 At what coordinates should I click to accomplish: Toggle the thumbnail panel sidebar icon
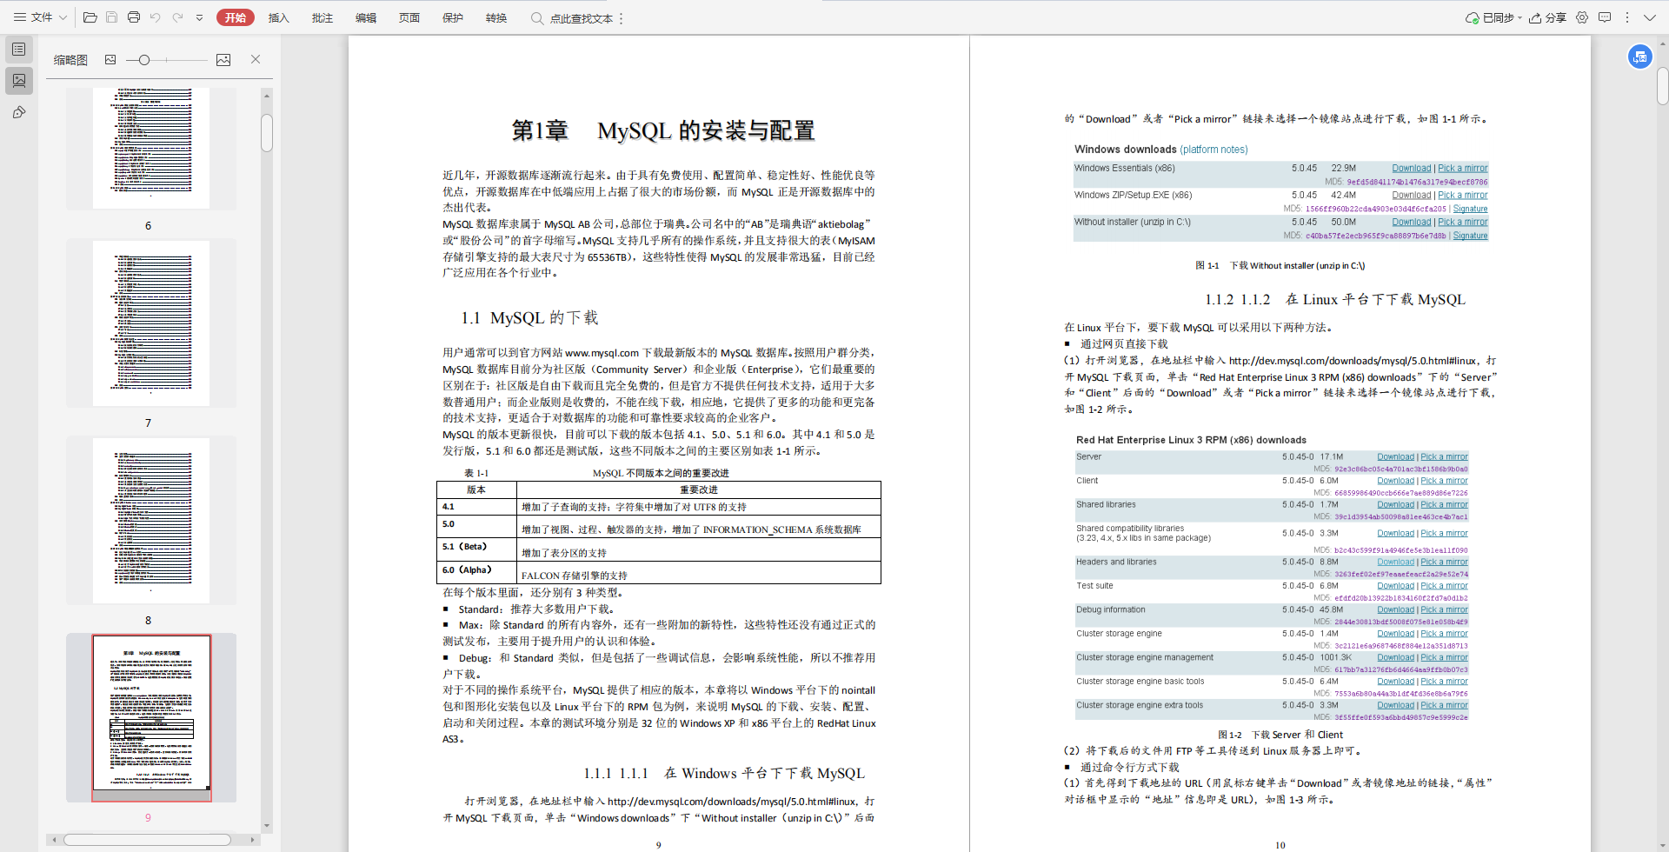(x=19, y=81)
